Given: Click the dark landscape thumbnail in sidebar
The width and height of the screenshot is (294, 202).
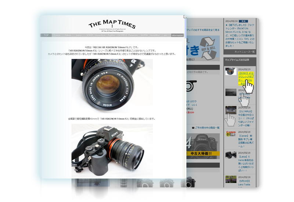Looking at the screenshot, I should click(231, 92).
